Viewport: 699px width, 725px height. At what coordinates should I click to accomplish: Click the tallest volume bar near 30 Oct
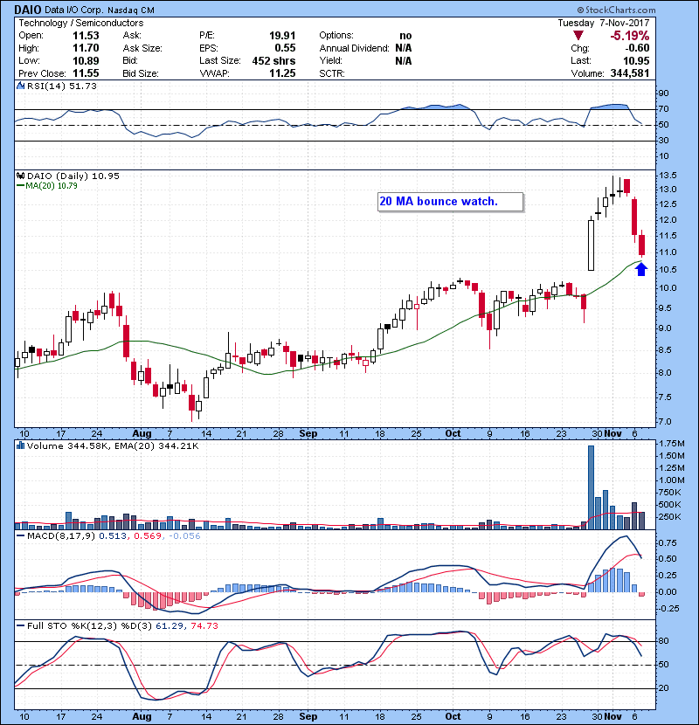pyautogui.click(x=591, y=487)
